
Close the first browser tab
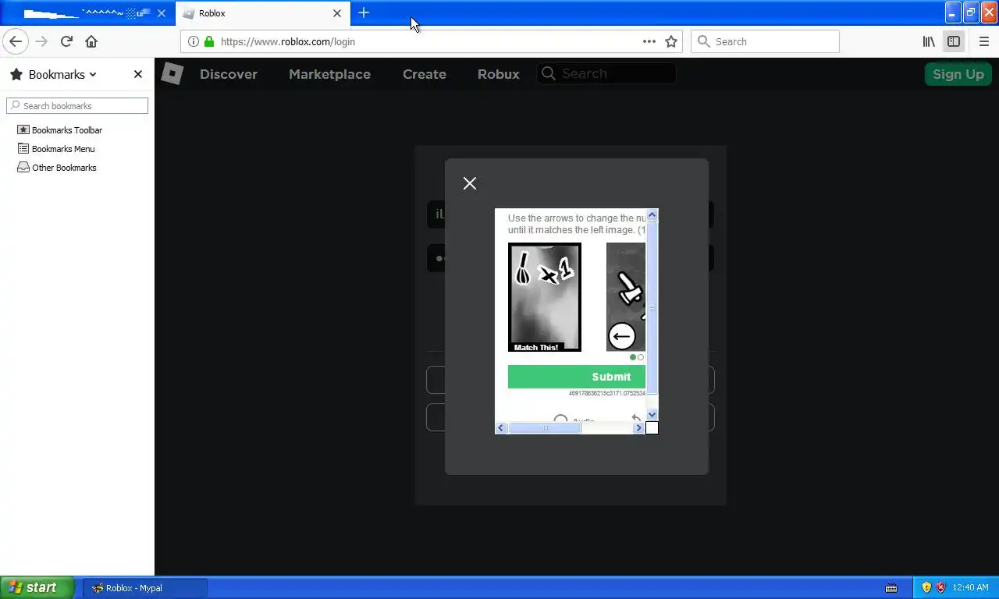pyautogui.click(x=162, y=13)
